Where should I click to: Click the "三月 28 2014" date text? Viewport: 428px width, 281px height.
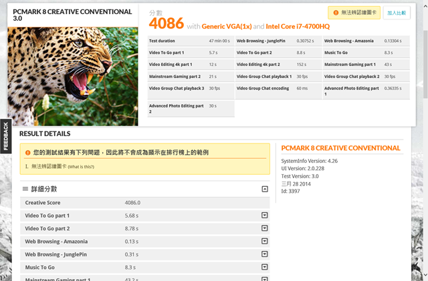pos(296,184)
